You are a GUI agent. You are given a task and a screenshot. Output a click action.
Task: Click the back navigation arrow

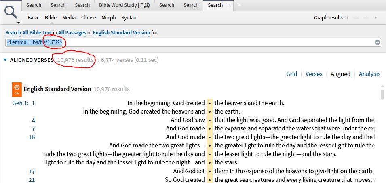click(x=356, y=18)
